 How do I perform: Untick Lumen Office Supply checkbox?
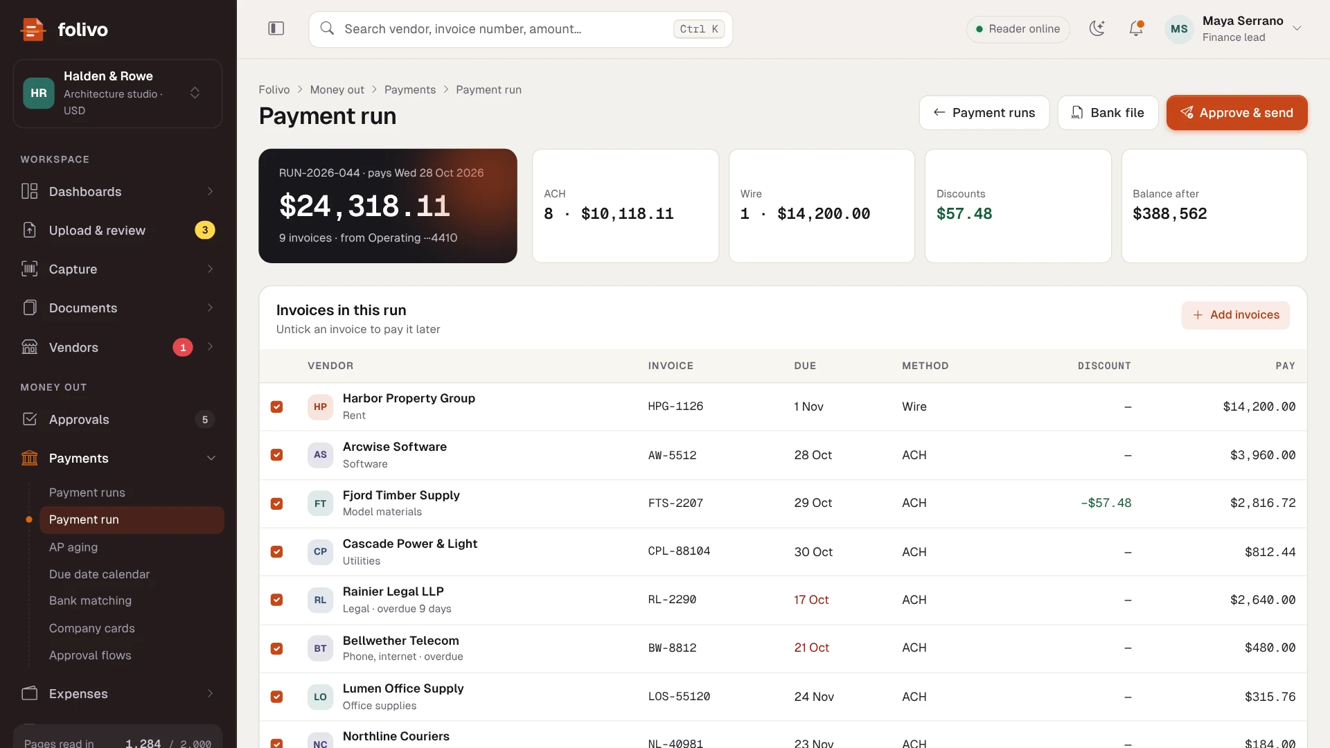coord(276,697)
